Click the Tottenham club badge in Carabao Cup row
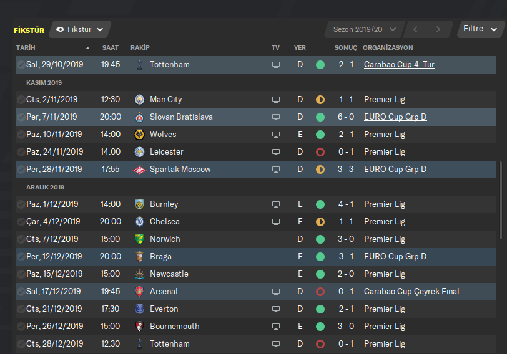Viewport: 507px width, 354px height. tap(139, 65)
